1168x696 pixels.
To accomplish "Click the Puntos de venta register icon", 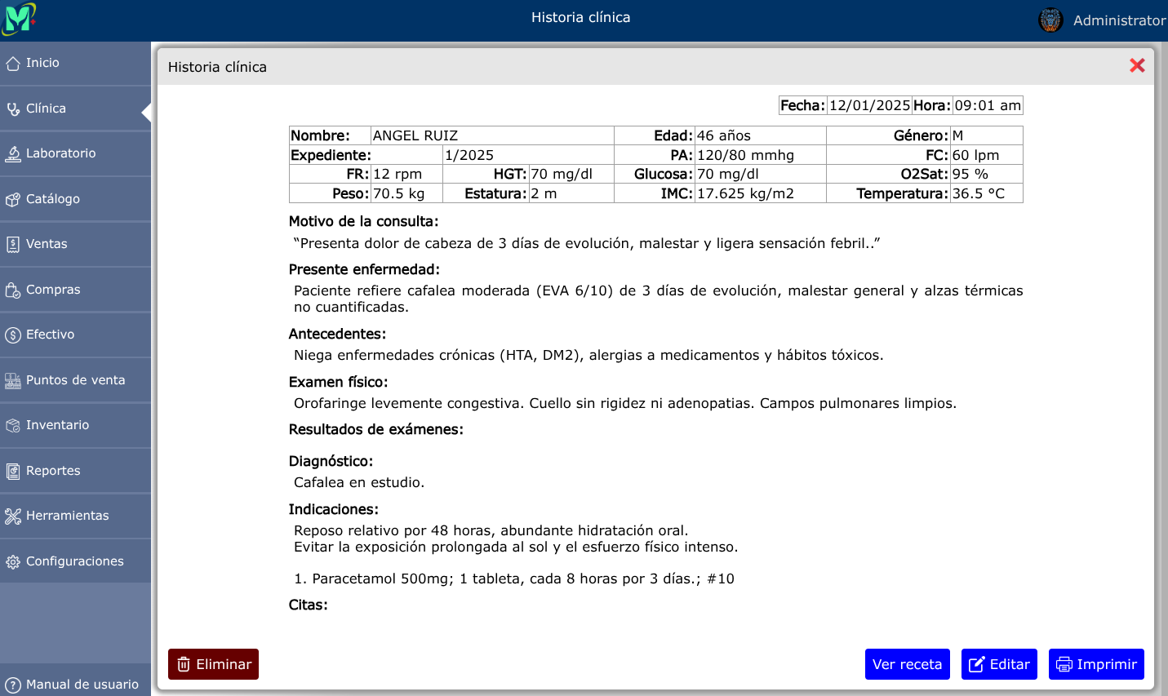I will 13,380.
